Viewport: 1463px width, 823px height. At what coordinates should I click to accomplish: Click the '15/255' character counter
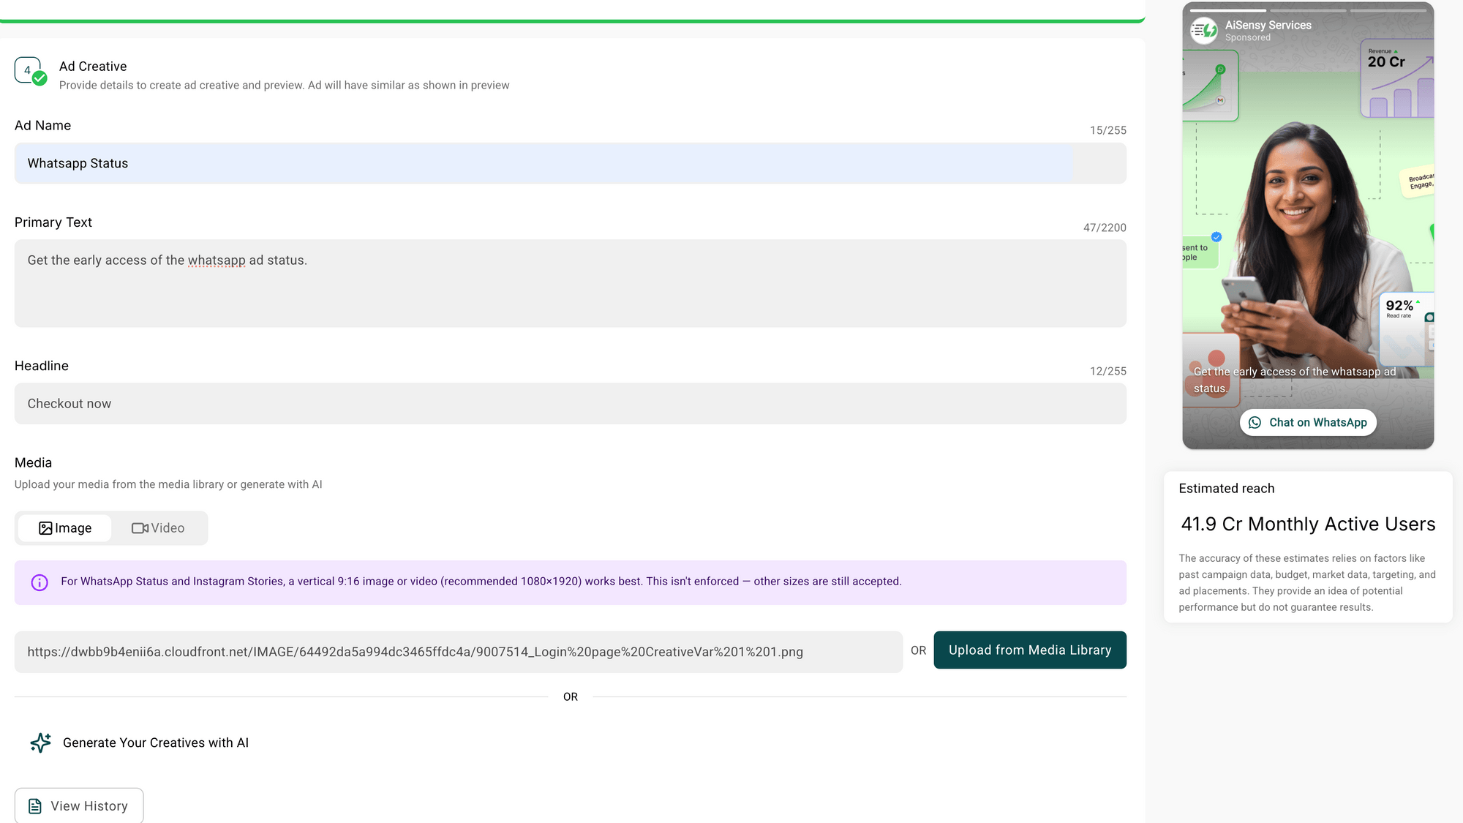pos(1108,130)
